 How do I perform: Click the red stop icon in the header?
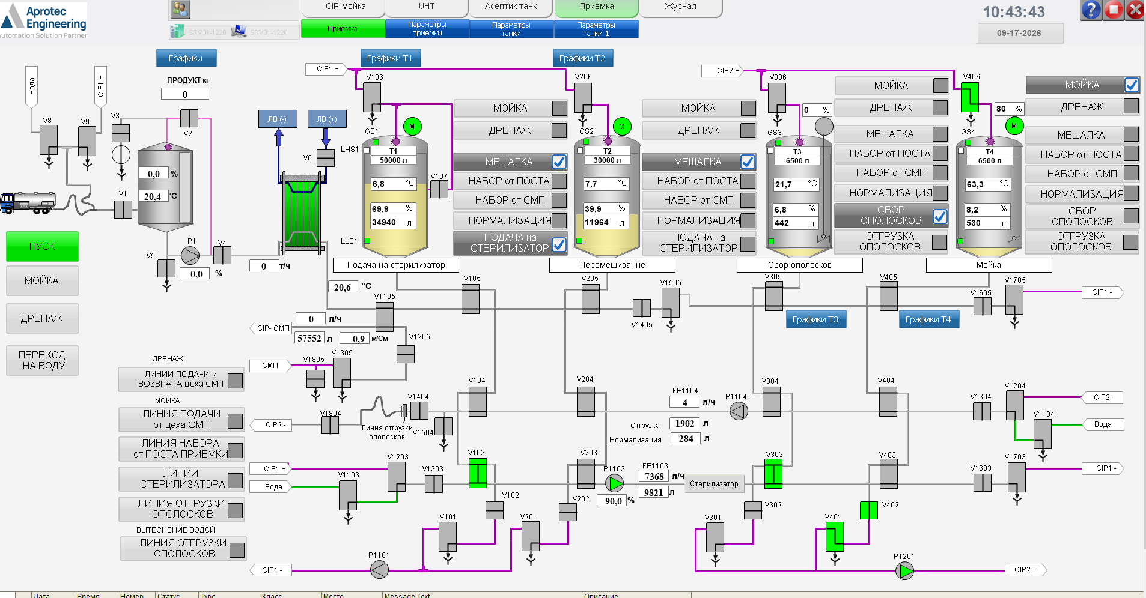pyautogui.click(x=1114, y=10)
